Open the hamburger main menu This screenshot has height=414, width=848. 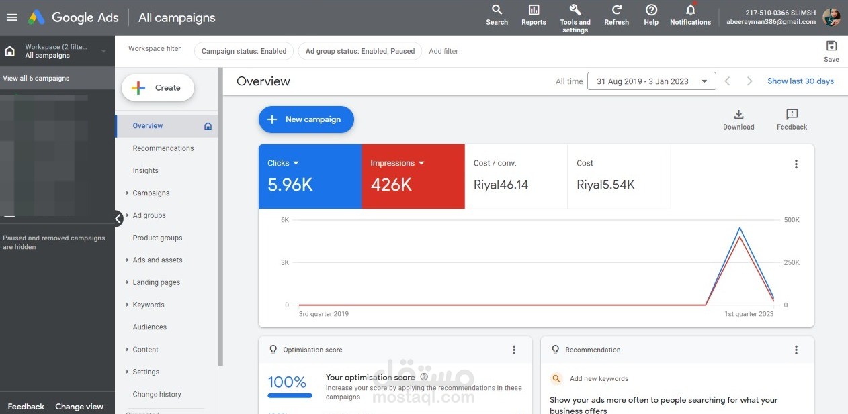[11, 17]
